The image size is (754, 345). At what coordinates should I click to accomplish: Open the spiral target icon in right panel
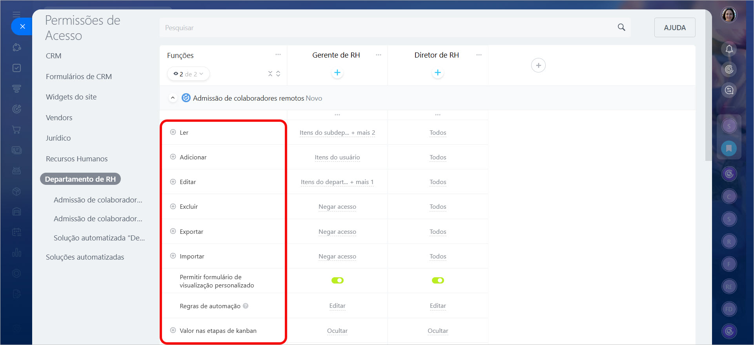click(x=729, y=69)
